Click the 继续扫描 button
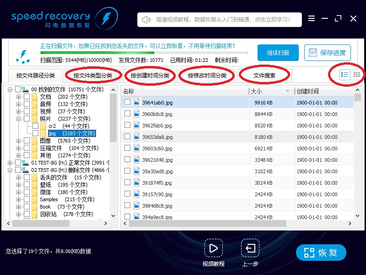The image size is (366, 275). click(278, 53)
